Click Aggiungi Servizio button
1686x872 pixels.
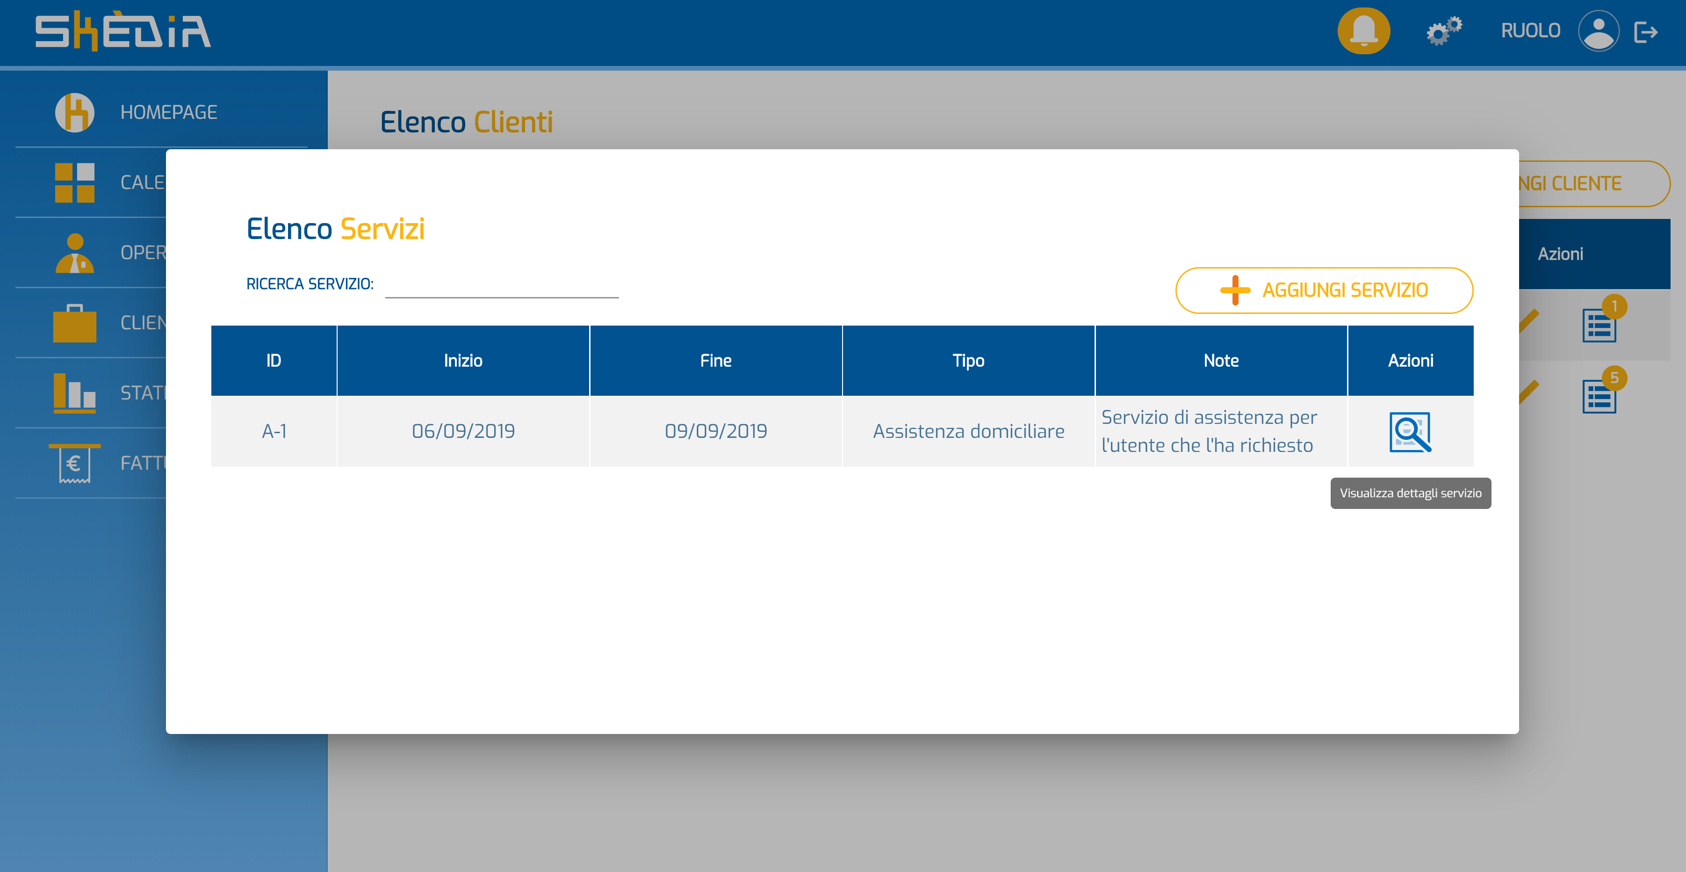coord(1324,290)
